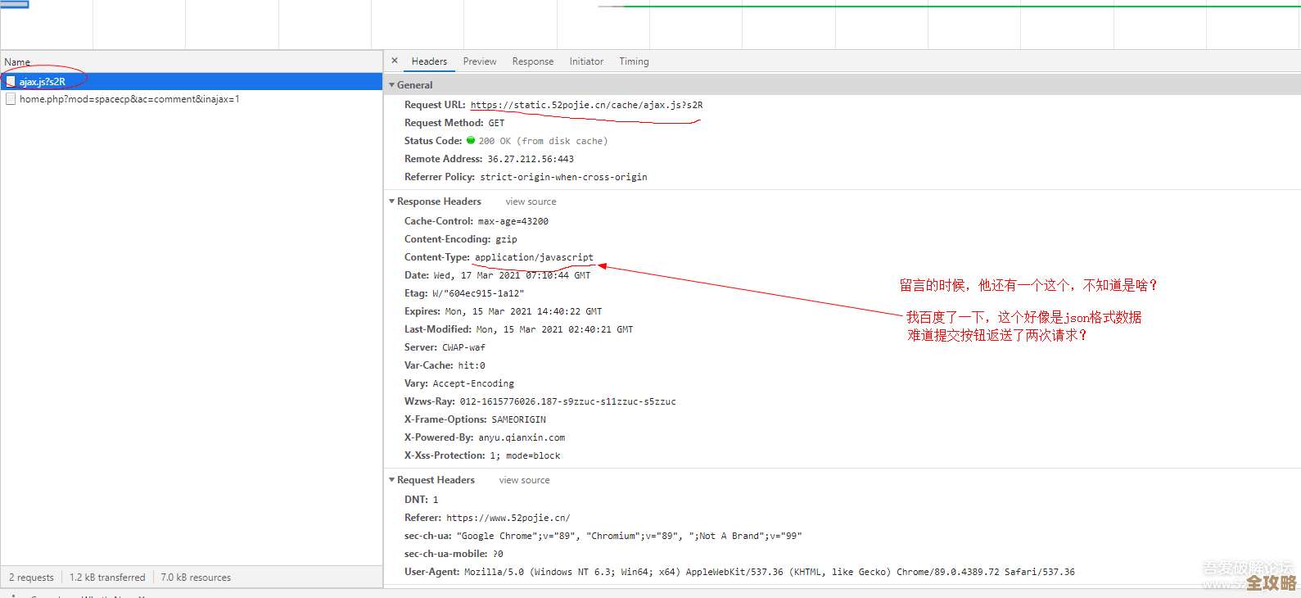Collapse the Request Headers section
This screenshot has width=1301, height=598.
click(392, 480)
